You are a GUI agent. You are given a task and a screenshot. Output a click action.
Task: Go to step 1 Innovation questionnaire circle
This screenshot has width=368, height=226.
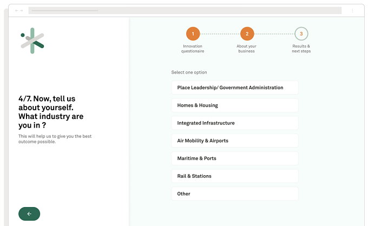[193, 34]
